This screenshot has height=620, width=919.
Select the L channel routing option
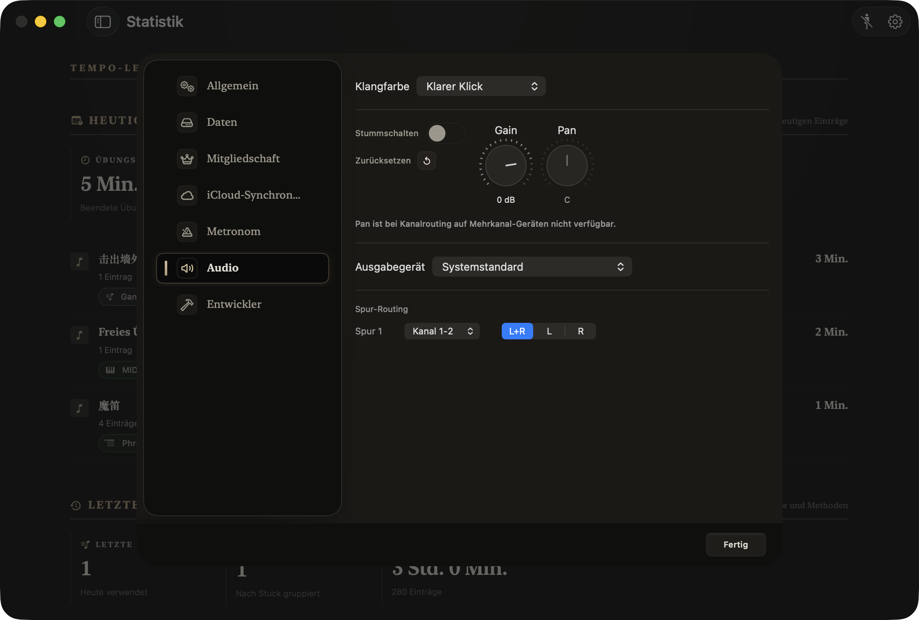[549, 331]
